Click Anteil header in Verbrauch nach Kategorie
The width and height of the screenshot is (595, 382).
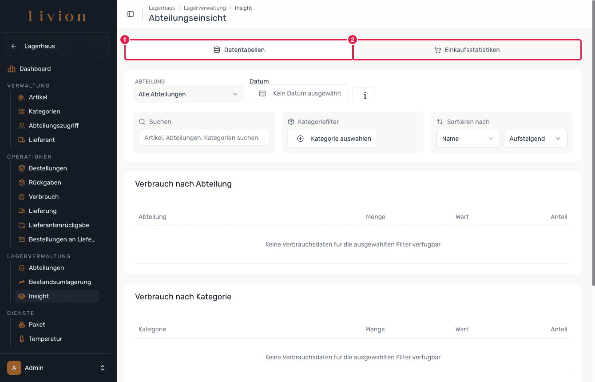click(559, 329)
